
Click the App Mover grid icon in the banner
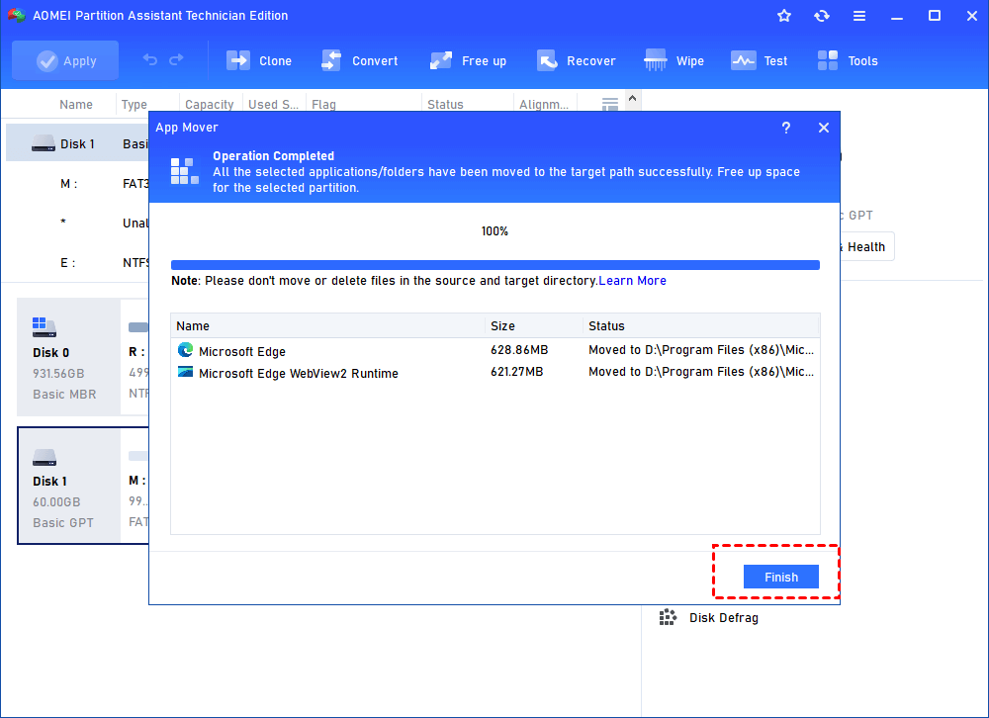click(x=185, y=171)
